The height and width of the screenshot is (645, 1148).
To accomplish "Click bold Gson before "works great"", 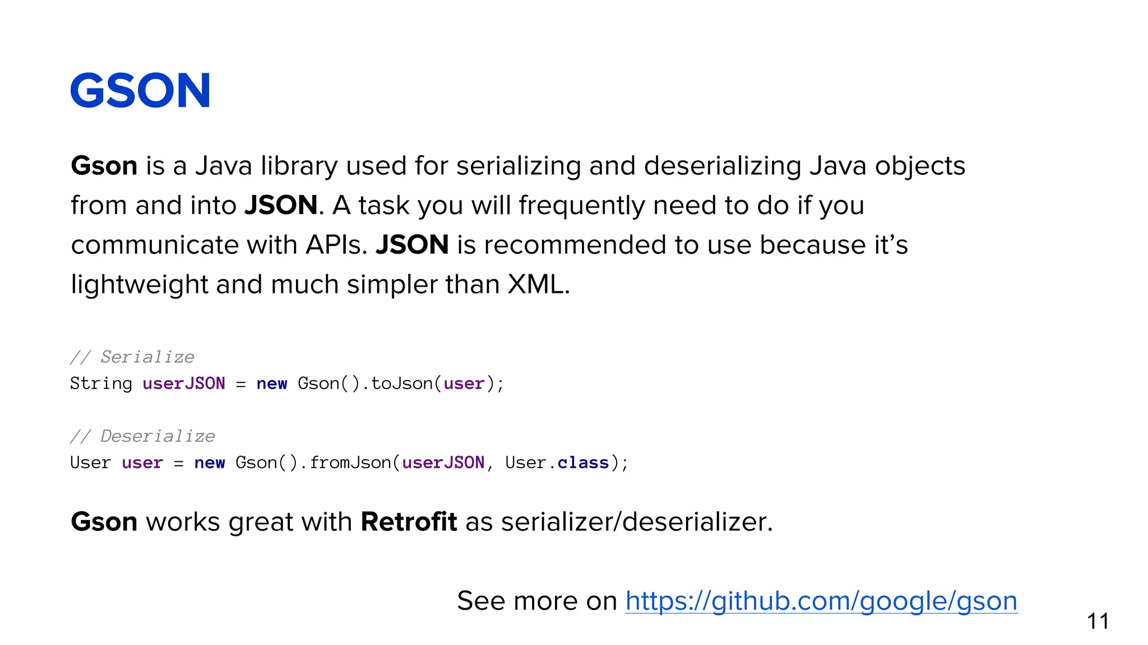I will [x=104, y=522].
